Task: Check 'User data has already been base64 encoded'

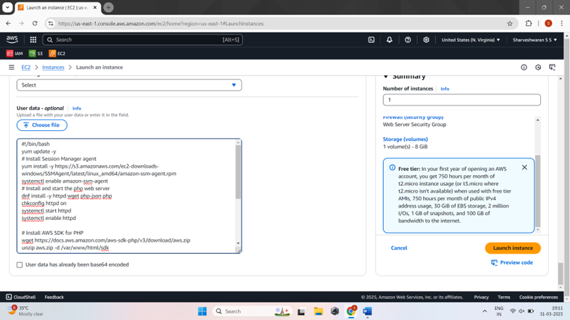Action: (x=20, y=265)
